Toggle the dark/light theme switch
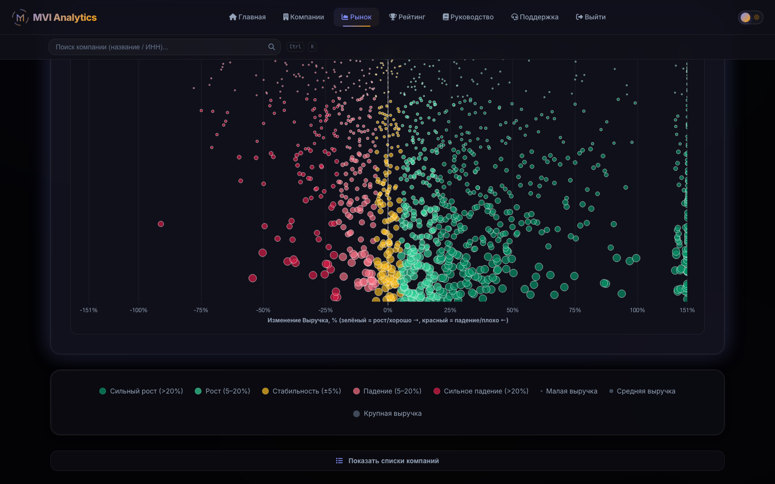Image resolution: width=775 pixels, height=484 pixels. pos(750,17)
